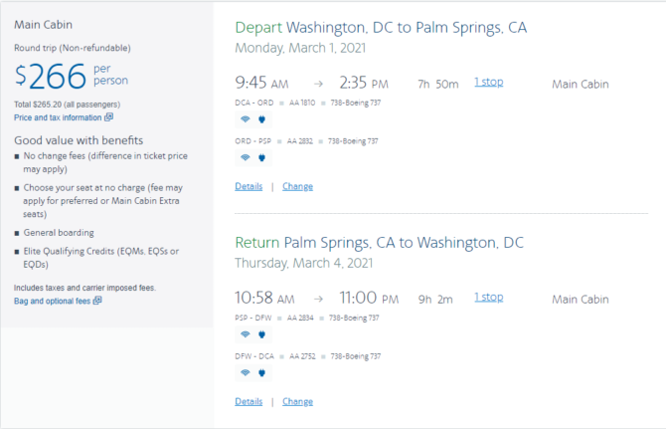This screenshot has width=666, height=429.
Task: View Details of return flight
Action: 249,401
